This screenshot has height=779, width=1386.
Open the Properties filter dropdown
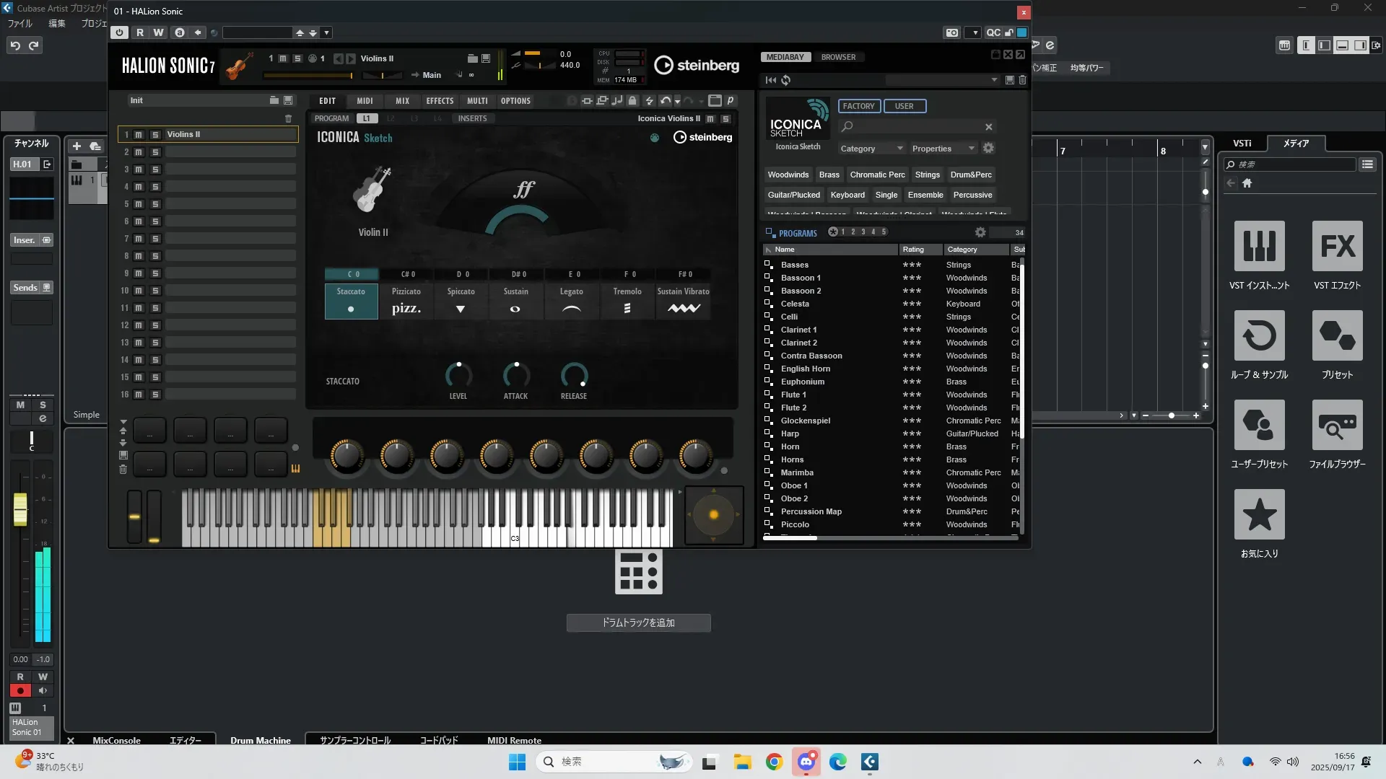[942, 149]
